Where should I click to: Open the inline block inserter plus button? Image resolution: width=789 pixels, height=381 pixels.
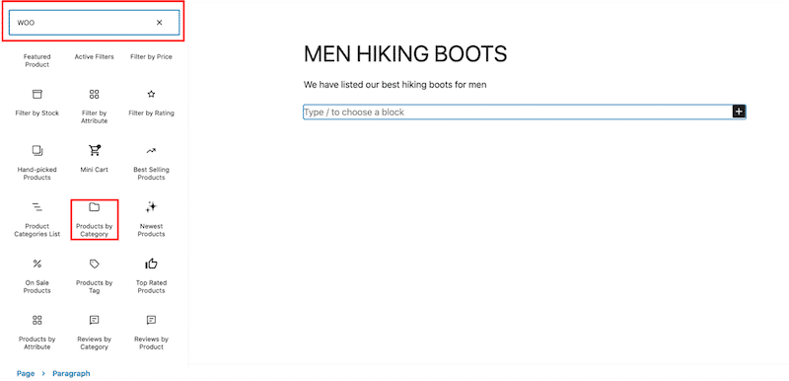coord(739,112)
